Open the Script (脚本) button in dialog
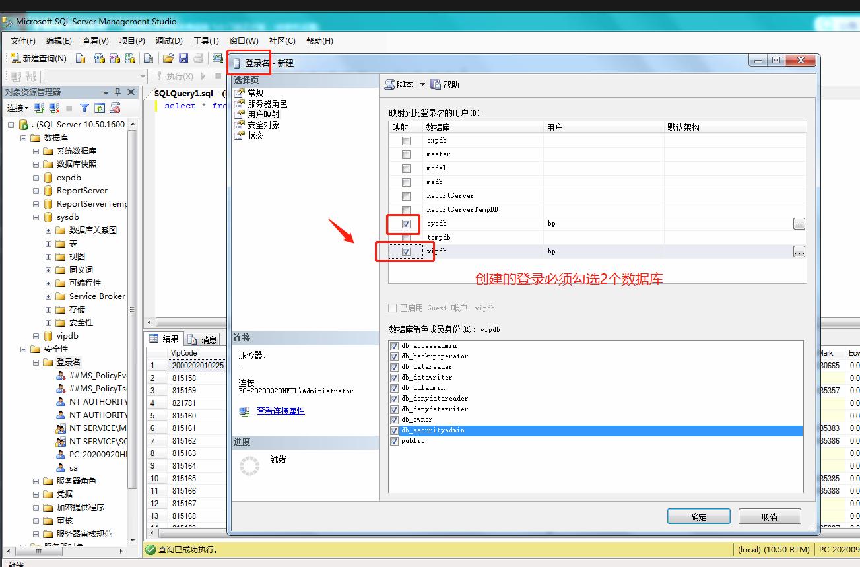860x567 pixels. [399, 84]
